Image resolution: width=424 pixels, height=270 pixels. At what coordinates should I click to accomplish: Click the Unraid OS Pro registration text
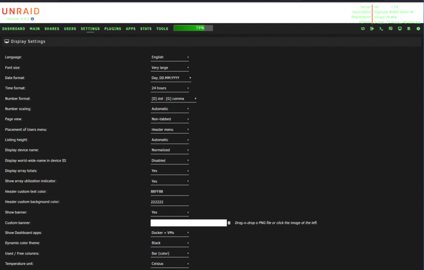point(385,17)
